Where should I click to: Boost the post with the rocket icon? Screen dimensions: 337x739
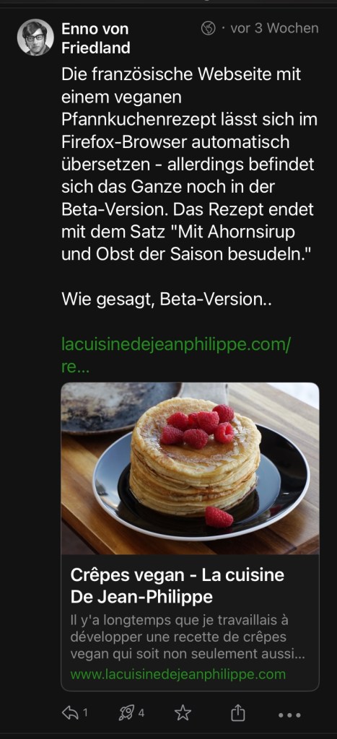126,712
